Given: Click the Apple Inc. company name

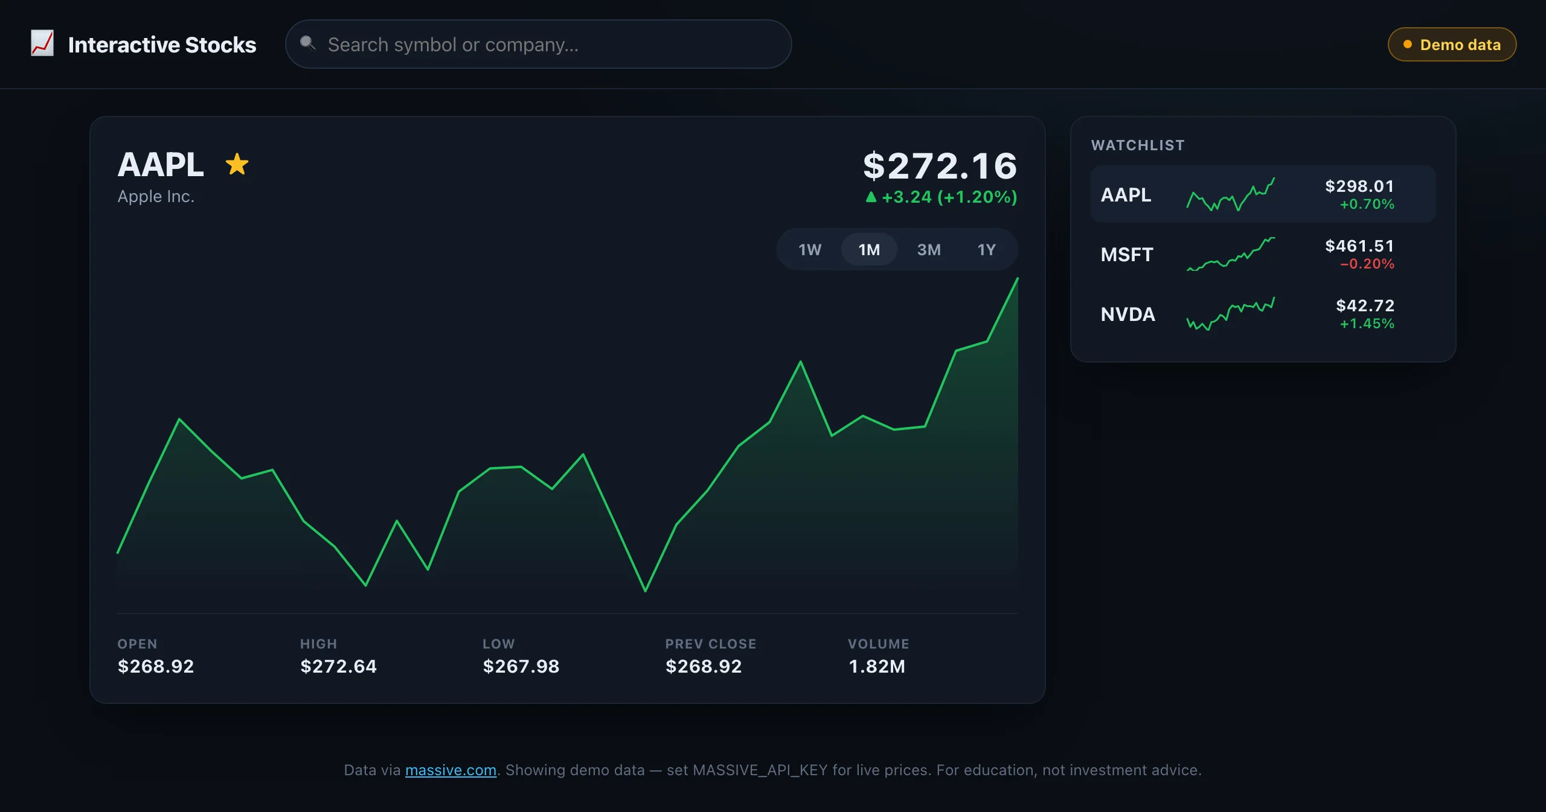Looking at the screenshot, I should (x=156, y=197).
